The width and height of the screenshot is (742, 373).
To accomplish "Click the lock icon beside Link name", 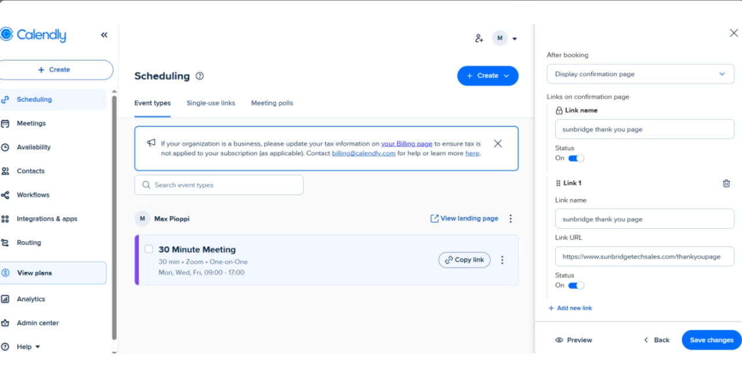I will pyautogui.click(x=559, y=110).
